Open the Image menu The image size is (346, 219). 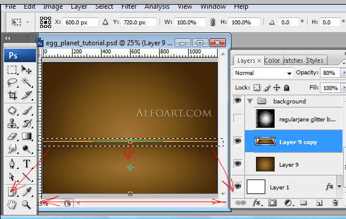point(53,6)
